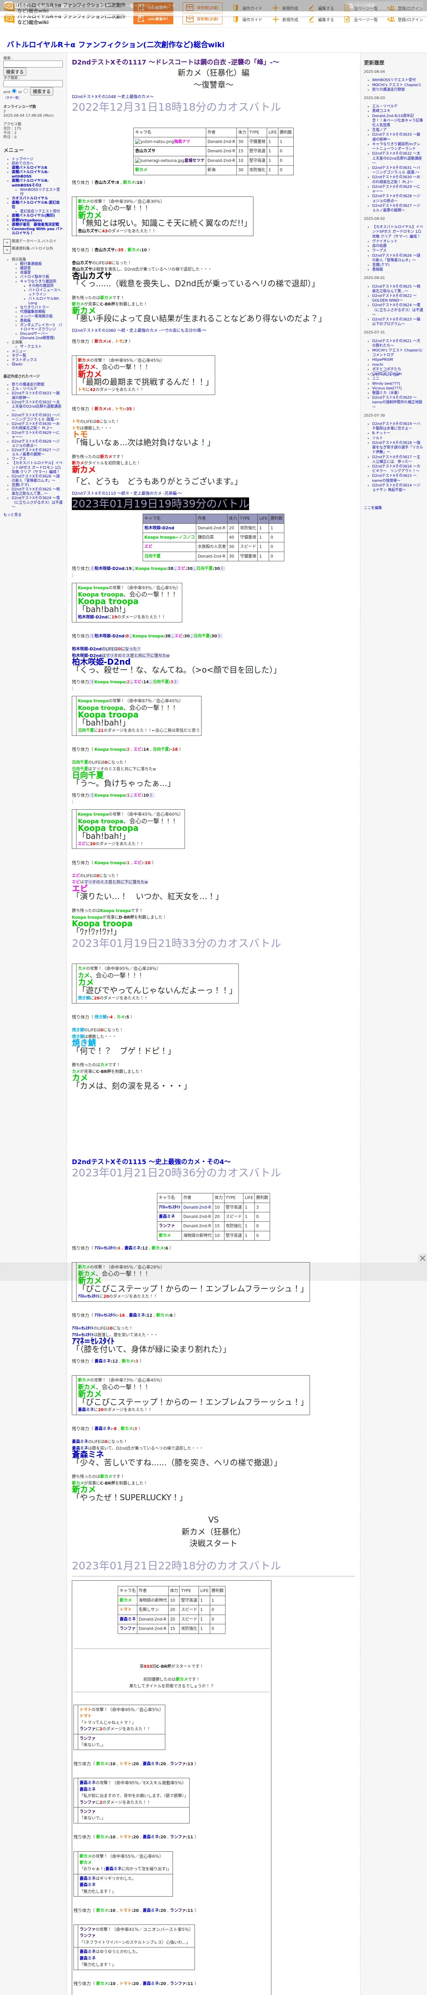Click ここを編集 in update history sidebar
Image resolution: width=427 pixels, height=1995 pixels.
point(373,507)
